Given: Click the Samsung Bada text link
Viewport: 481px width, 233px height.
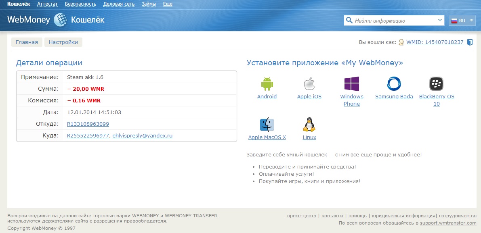Looking at the screenshot, I should coord(394,97).
